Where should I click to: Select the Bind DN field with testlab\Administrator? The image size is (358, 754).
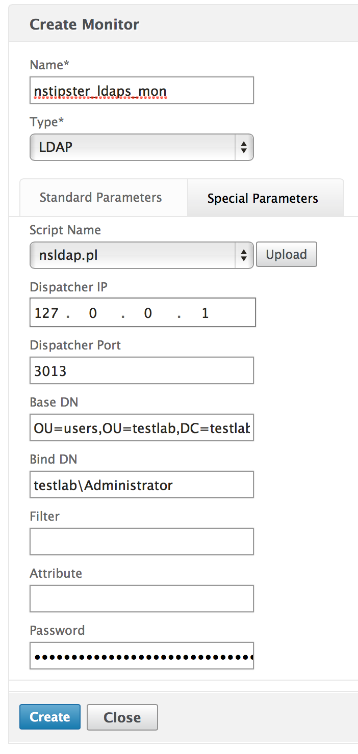click(x=141, y=484)
